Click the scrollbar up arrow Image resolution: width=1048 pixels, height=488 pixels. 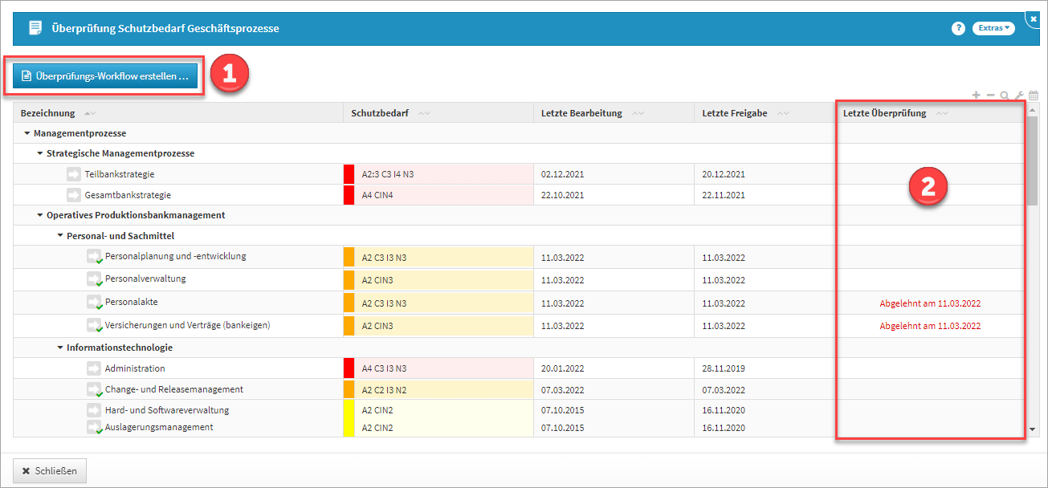pos(1032,108)
